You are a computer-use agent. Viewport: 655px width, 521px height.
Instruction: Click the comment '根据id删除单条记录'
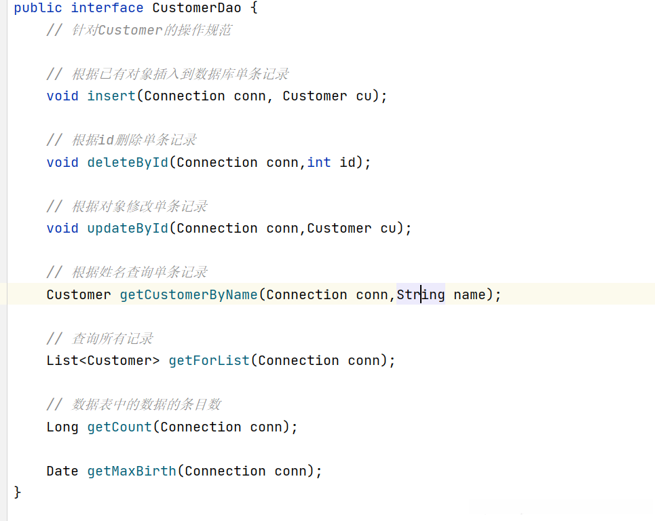[x=134, y=140]
